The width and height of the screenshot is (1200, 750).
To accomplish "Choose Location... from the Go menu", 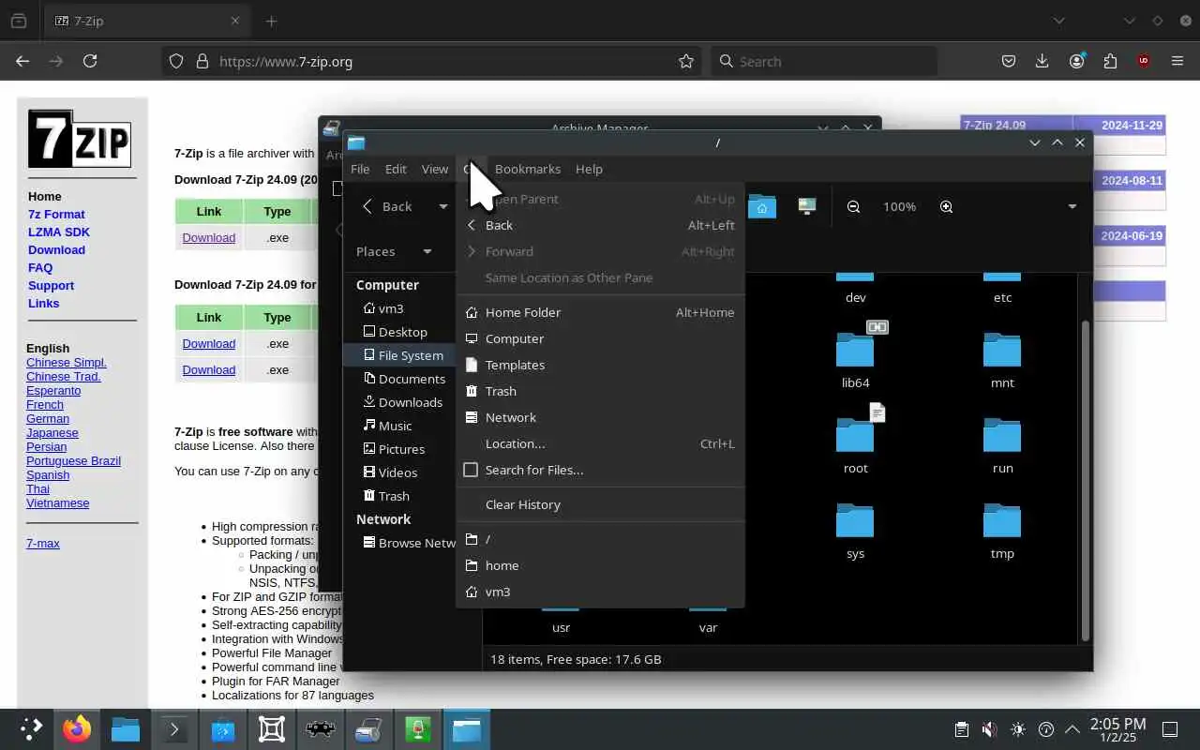I will click(600, 443).
